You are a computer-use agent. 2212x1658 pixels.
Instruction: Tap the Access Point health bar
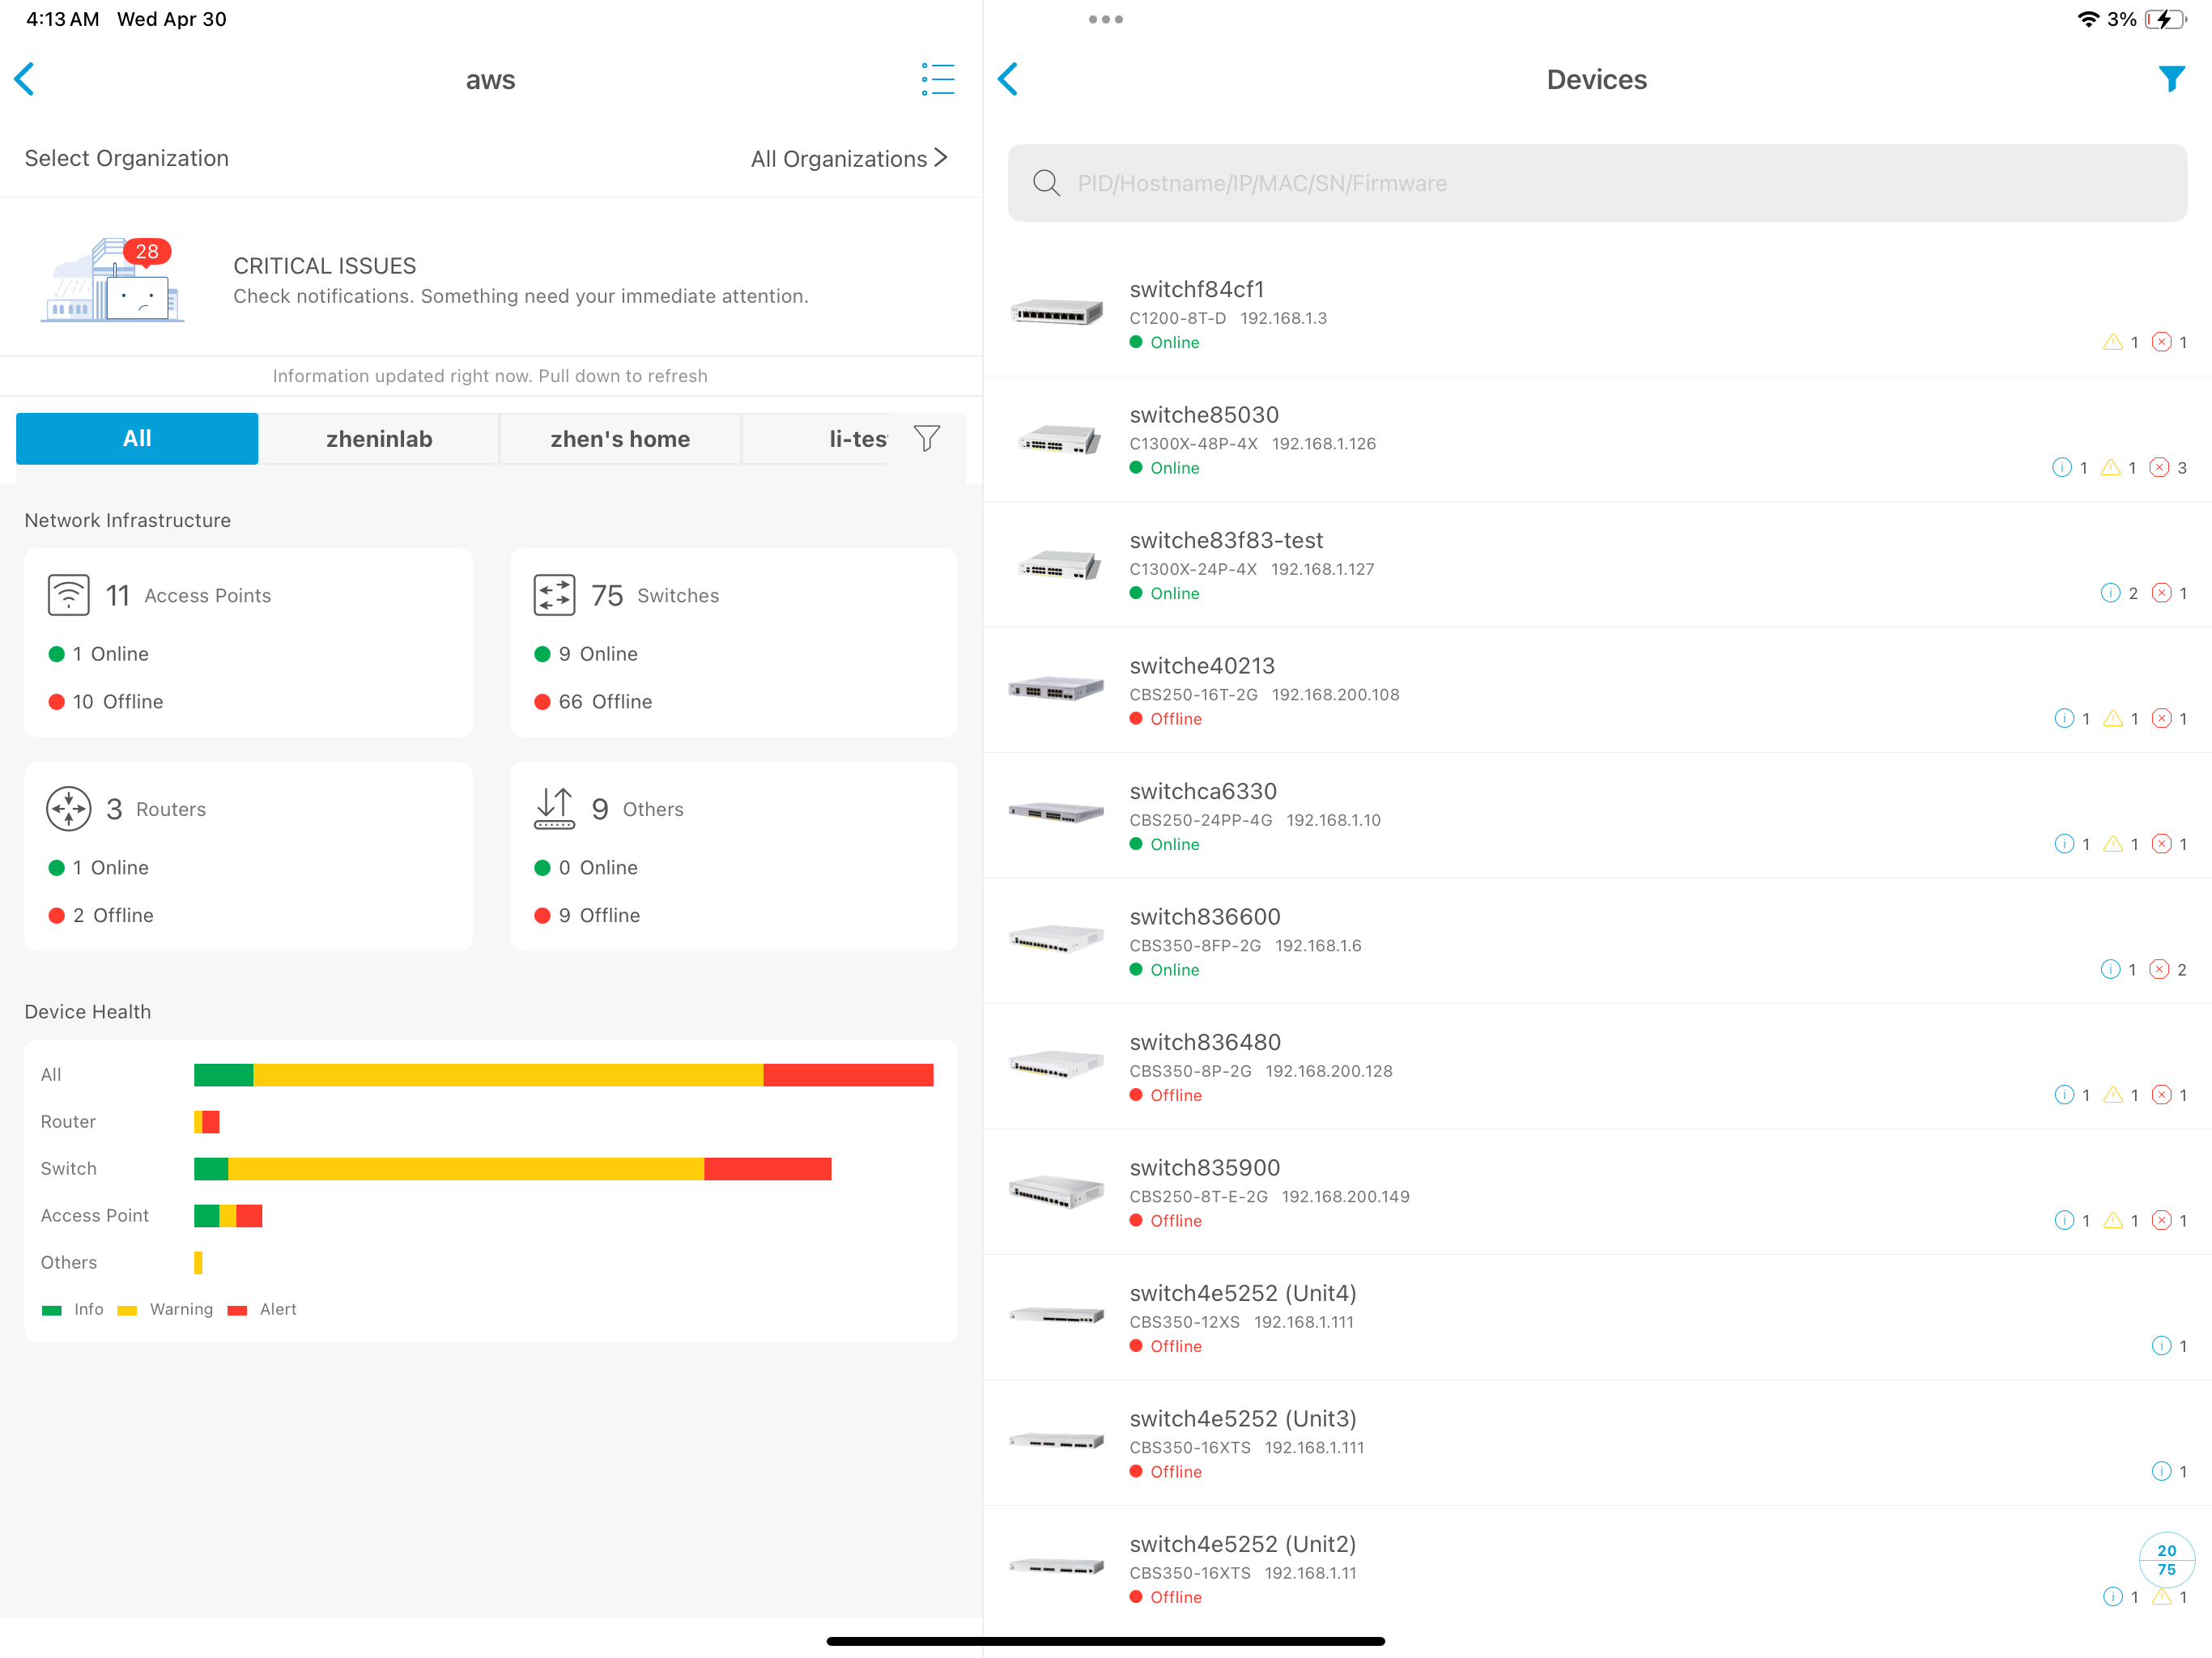[x=228, y=1216]
